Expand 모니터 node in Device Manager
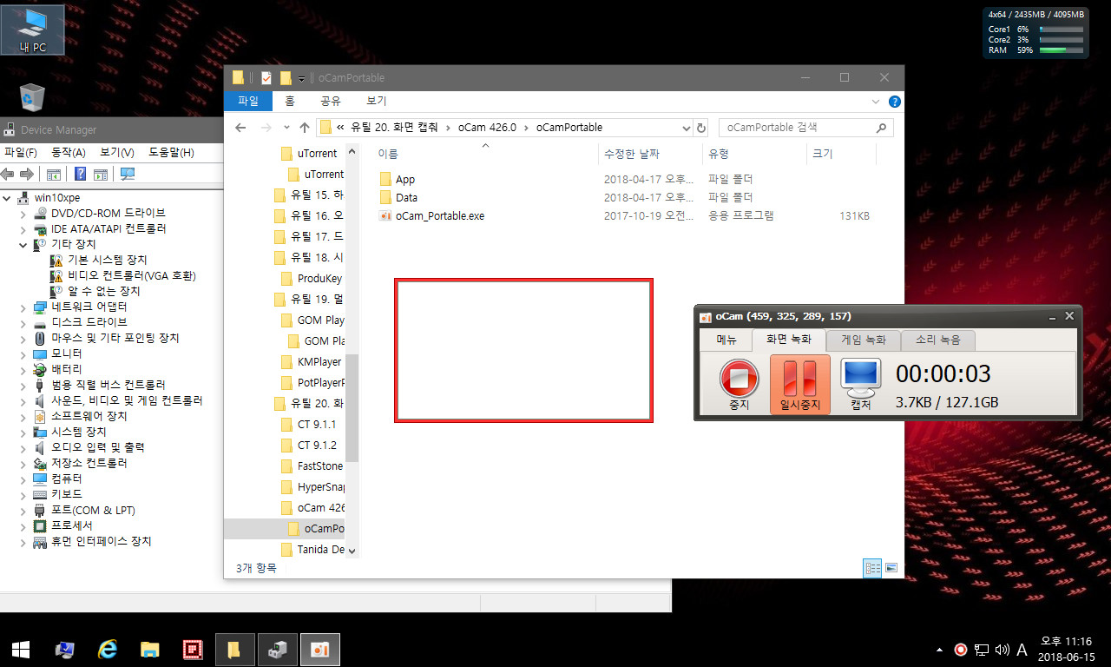The image size is (1111, 667). click(23, 353)
